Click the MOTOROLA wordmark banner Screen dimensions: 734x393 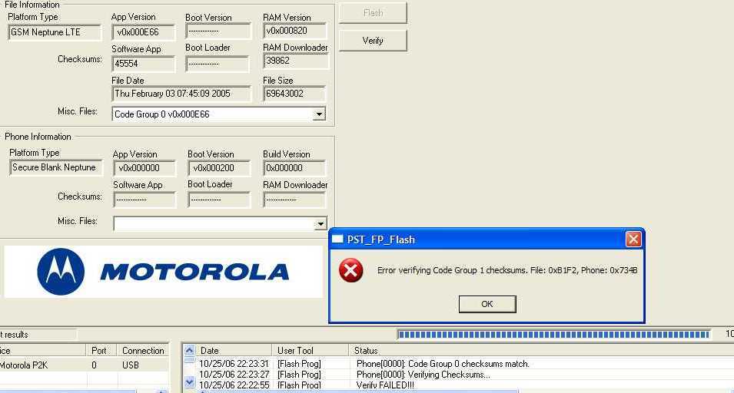pyautogui.click(x=194, y=272)
